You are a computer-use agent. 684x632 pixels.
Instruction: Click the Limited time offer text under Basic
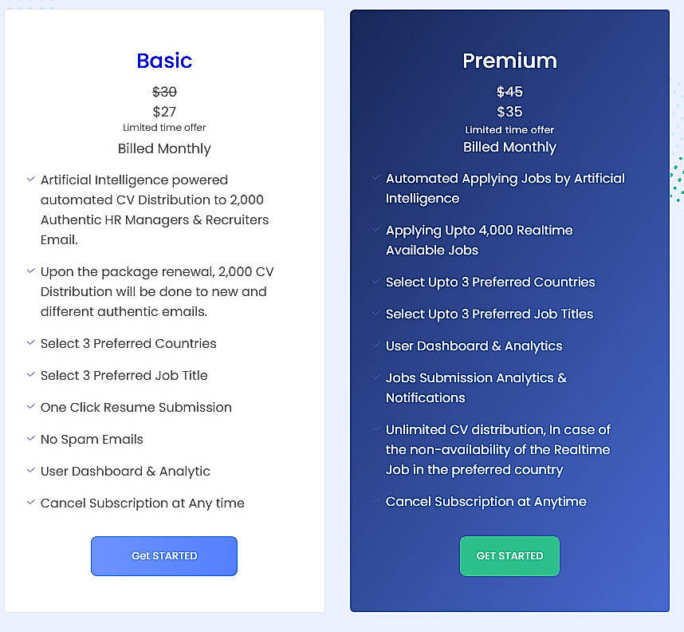[x=164, y=128]
